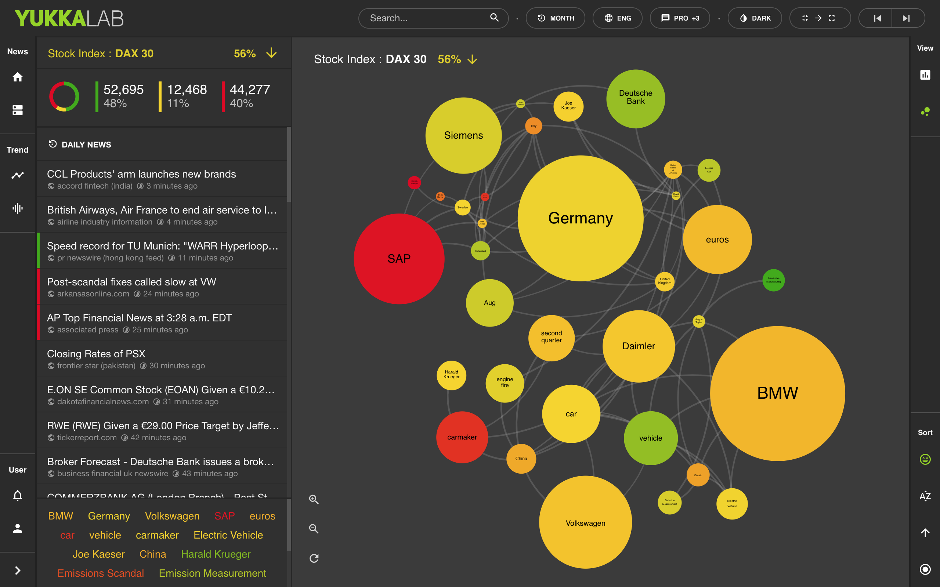Reset the bubble chart view
Screen dimensions: 940x587
(314, 558)
